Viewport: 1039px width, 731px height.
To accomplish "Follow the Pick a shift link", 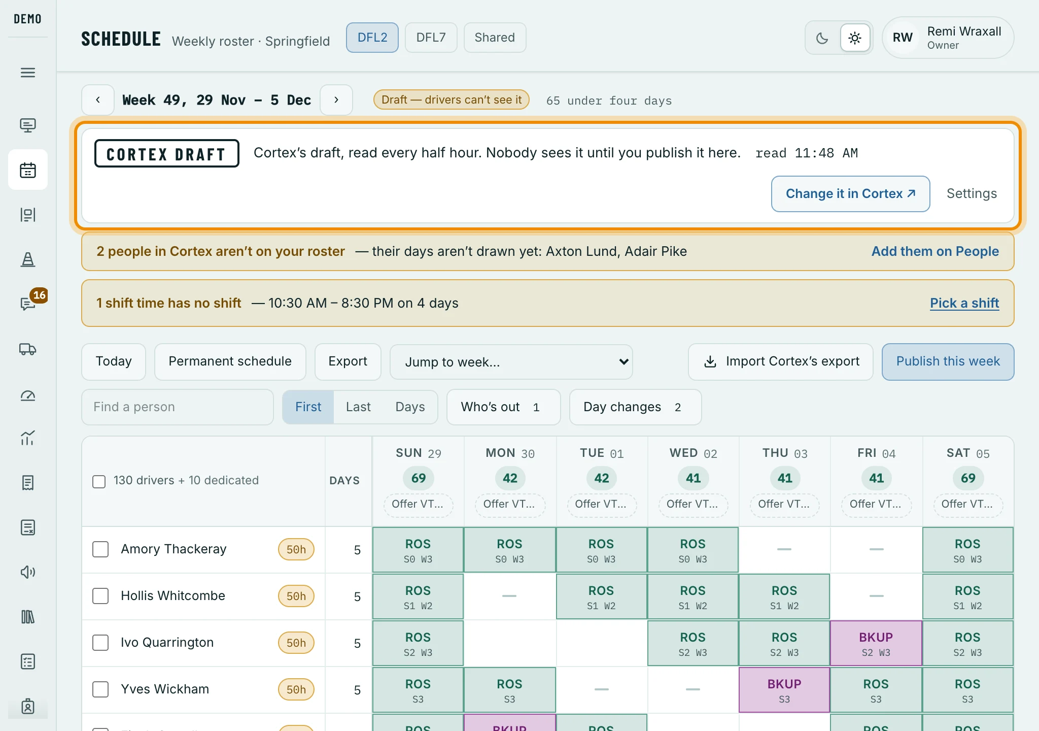I will (964, 303).
